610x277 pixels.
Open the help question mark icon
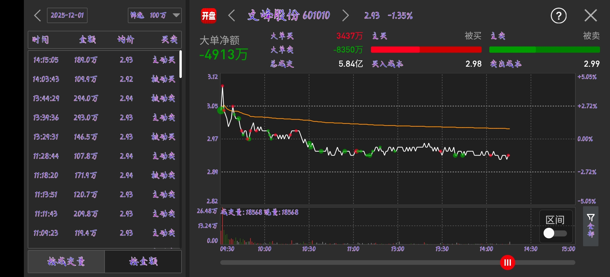(x=558, y=16)
